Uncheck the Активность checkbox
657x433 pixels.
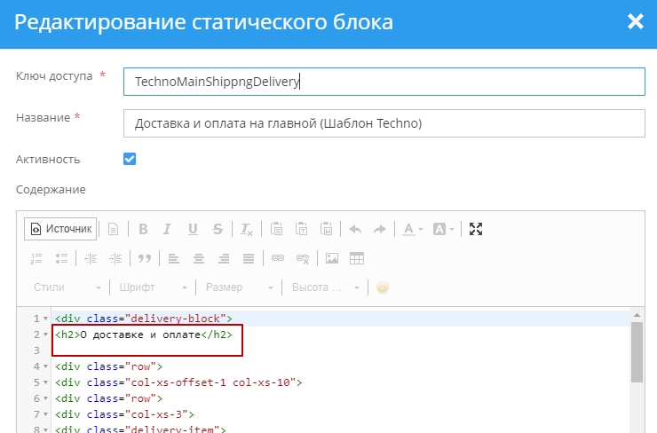coord(130,159)
